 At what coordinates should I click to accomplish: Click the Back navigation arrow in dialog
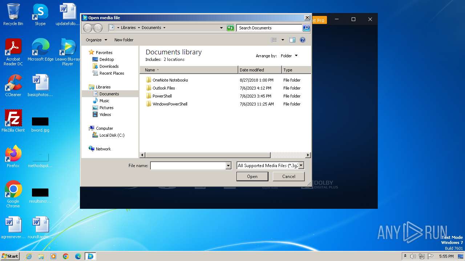click(88, 28)
